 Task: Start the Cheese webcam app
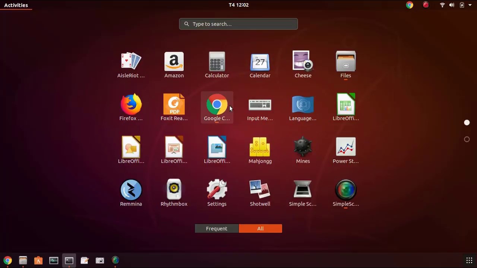pyautogui.click(x=303, y=65)
